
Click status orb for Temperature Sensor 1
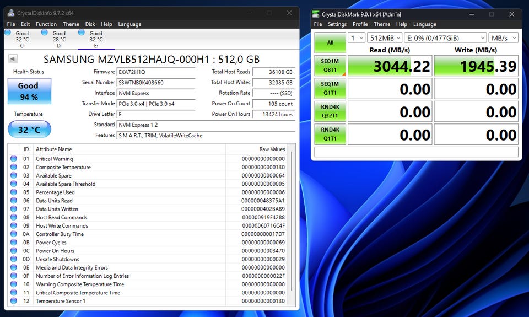[x=13, y=301]
